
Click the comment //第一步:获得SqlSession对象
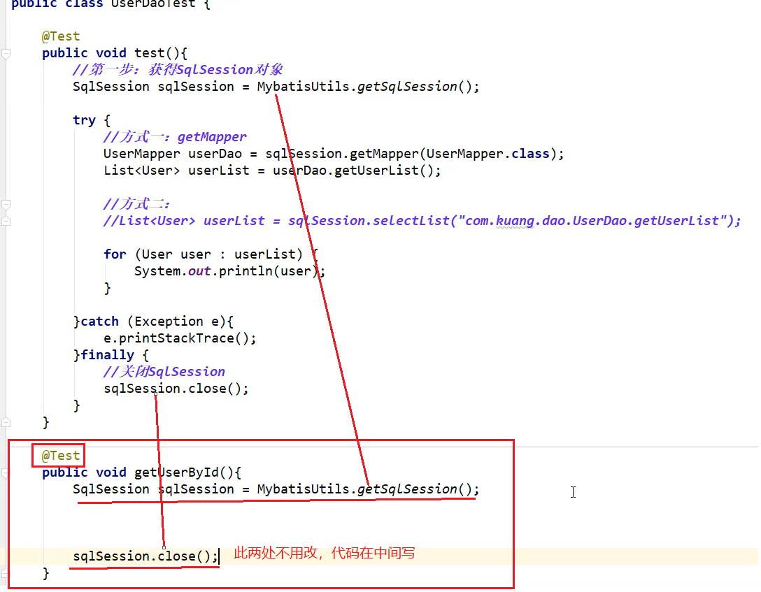[178, 70]
